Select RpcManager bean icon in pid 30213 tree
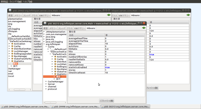Image resolution: width=201 pixels, height=109 pixels. pos(55,69)
